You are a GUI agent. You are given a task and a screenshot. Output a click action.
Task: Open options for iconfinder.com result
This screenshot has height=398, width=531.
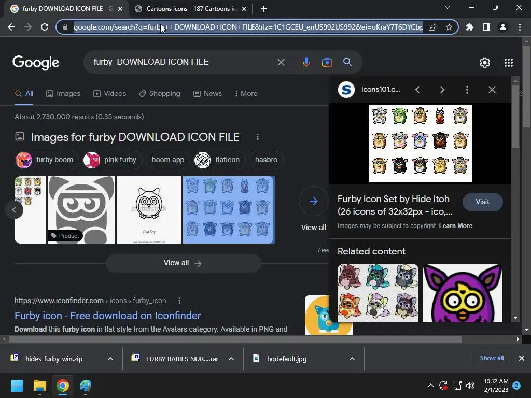coord(179,301)
